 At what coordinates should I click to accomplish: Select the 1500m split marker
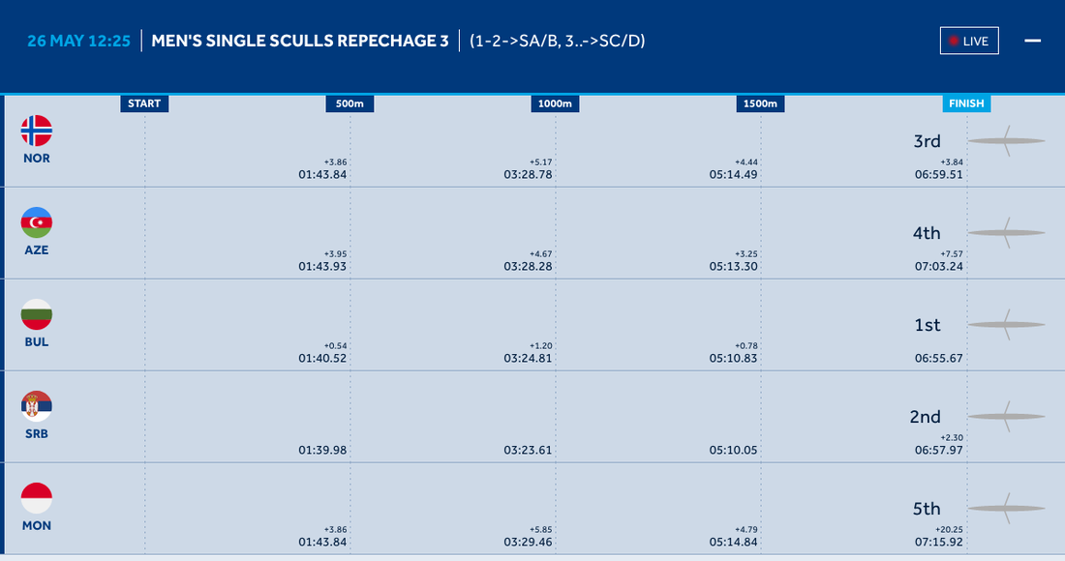click(760, 103)
